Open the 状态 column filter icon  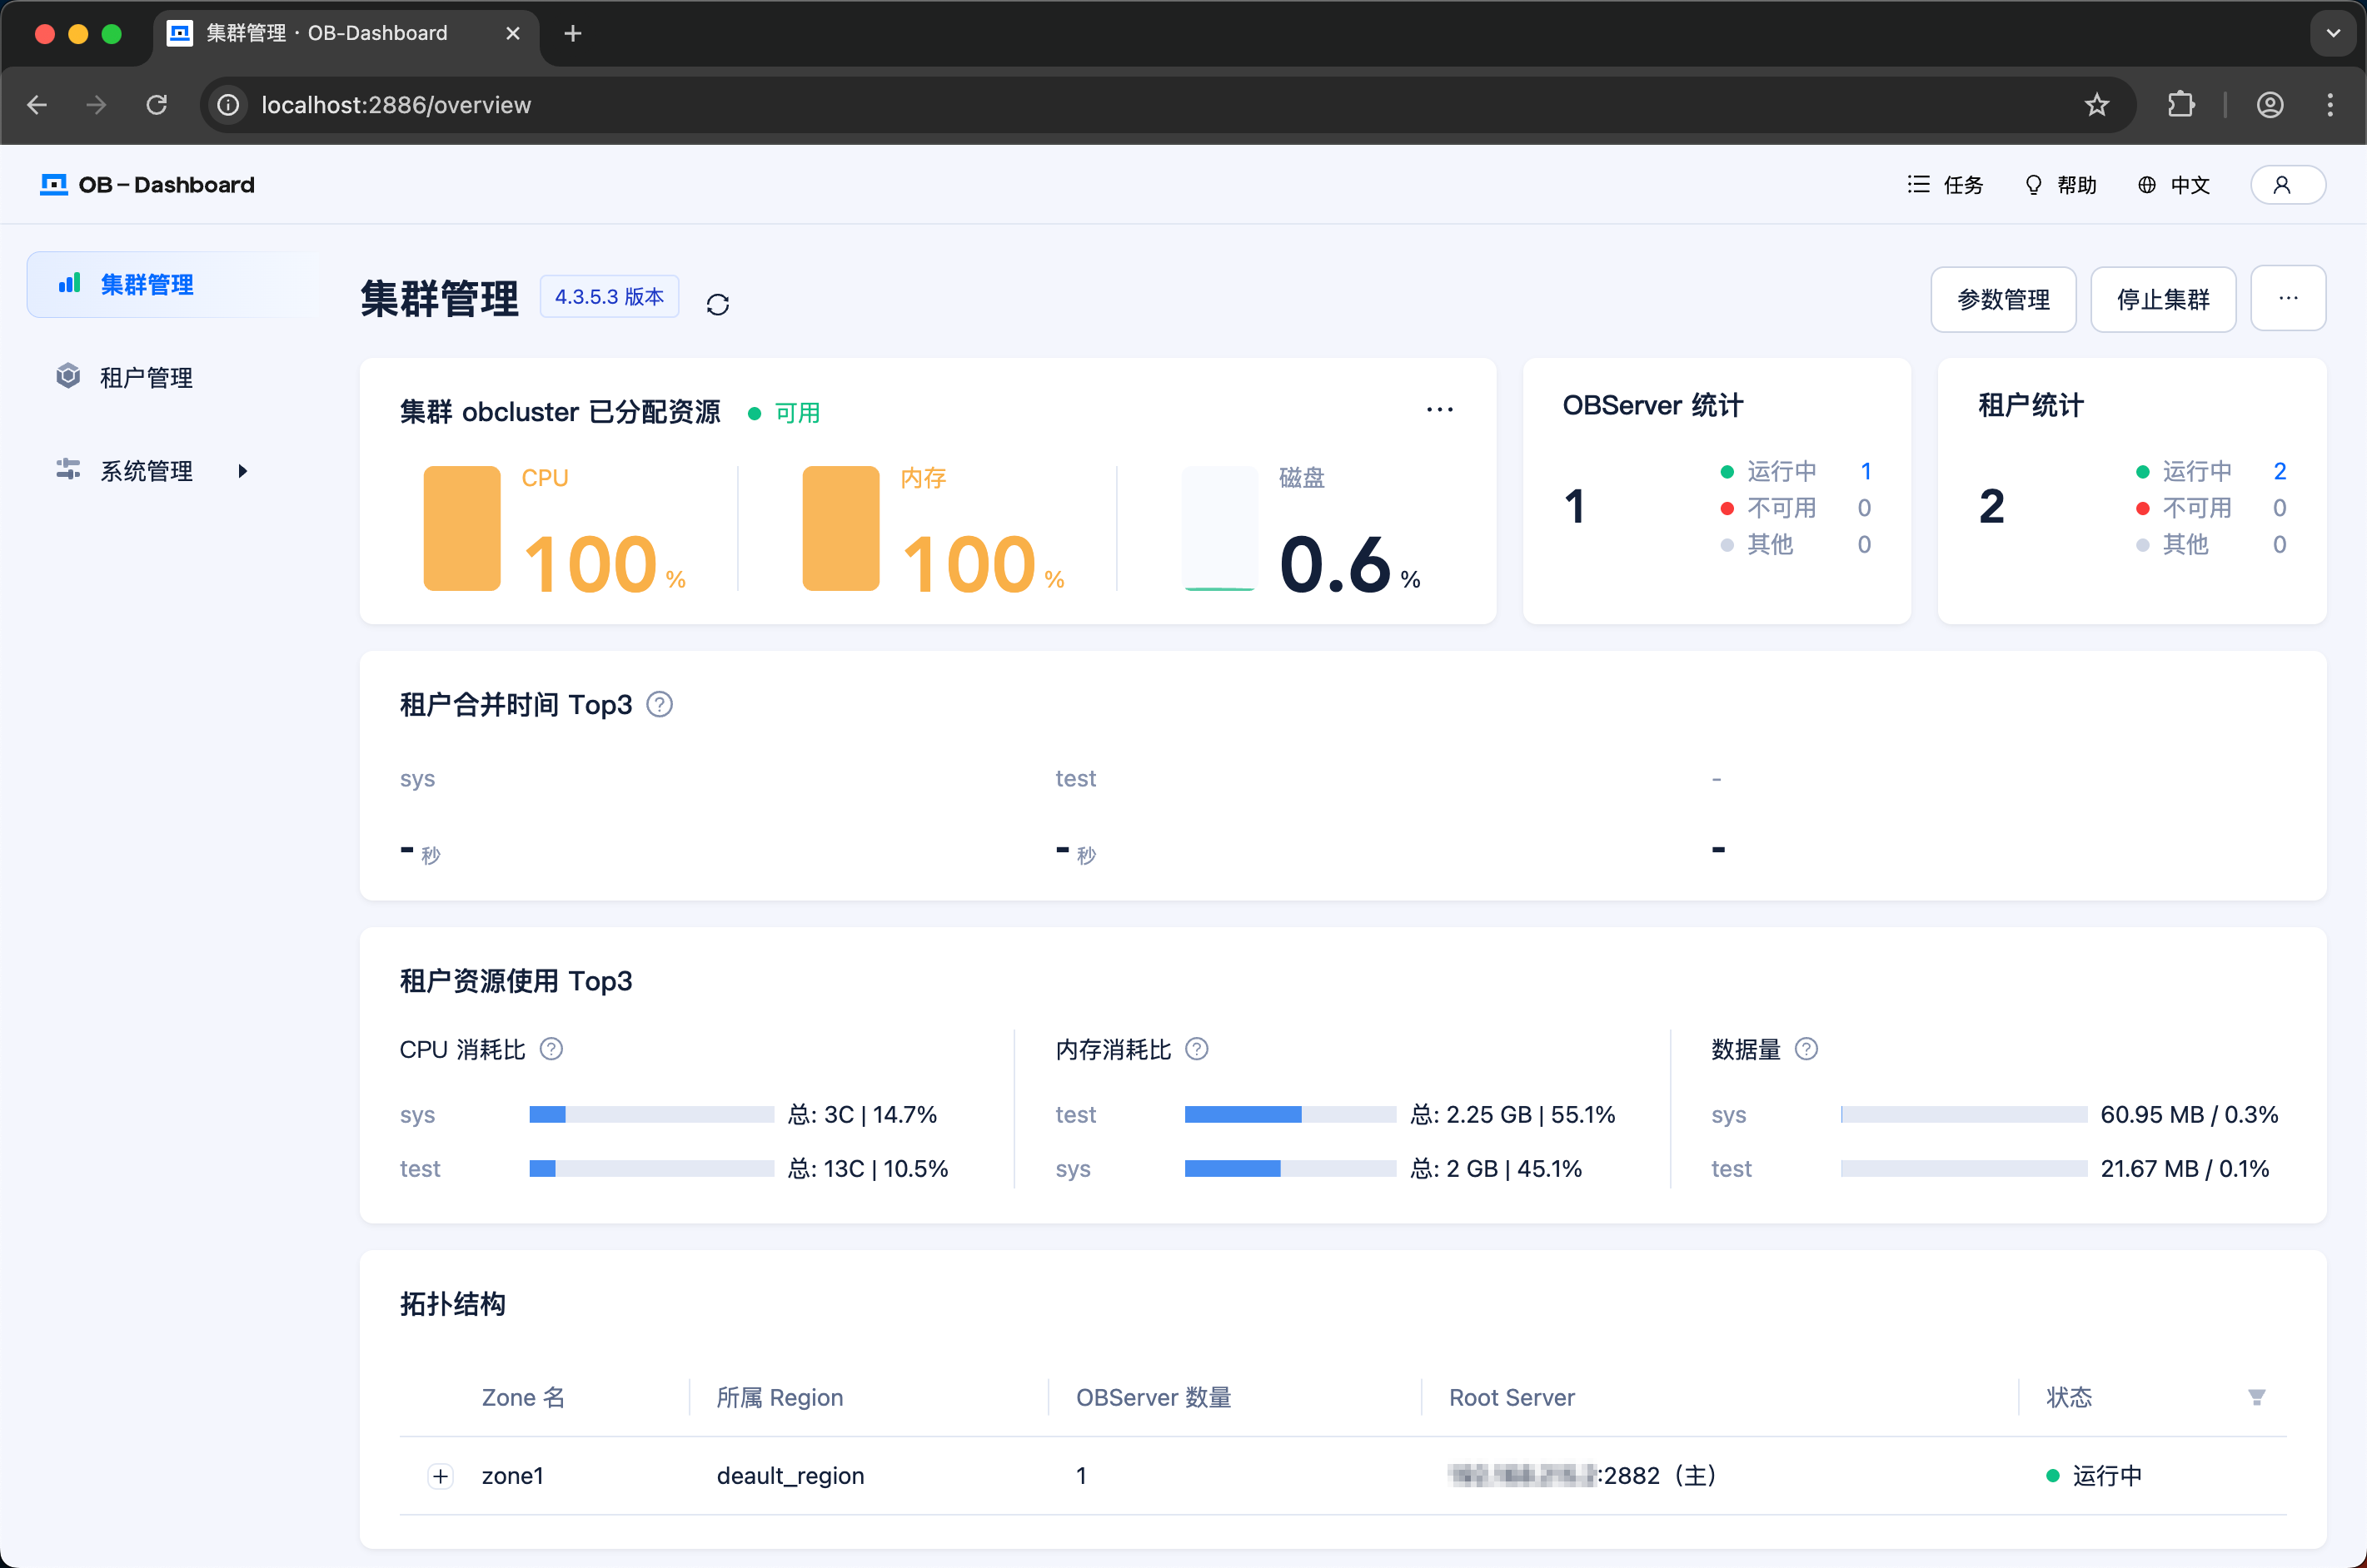tap(2257, 1397)
